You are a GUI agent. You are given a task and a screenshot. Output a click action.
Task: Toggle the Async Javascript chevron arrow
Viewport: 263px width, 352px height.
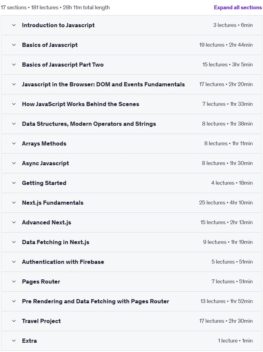coord(14,163)
